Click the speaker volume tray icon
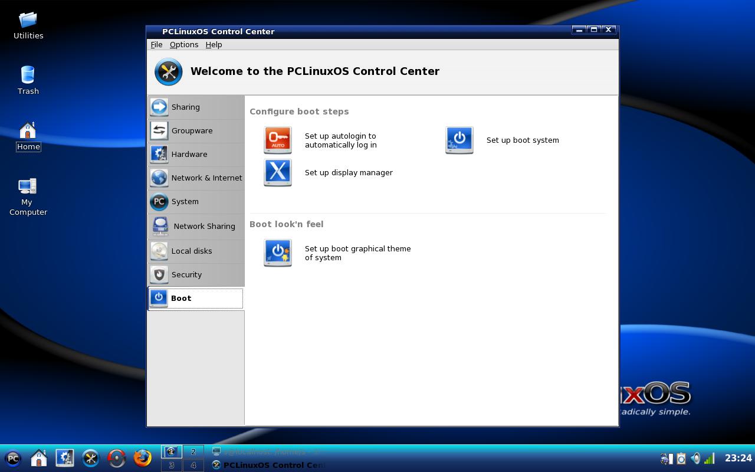Image resolution: width=755 pixels, height=472 pixels. coord(695,458)
